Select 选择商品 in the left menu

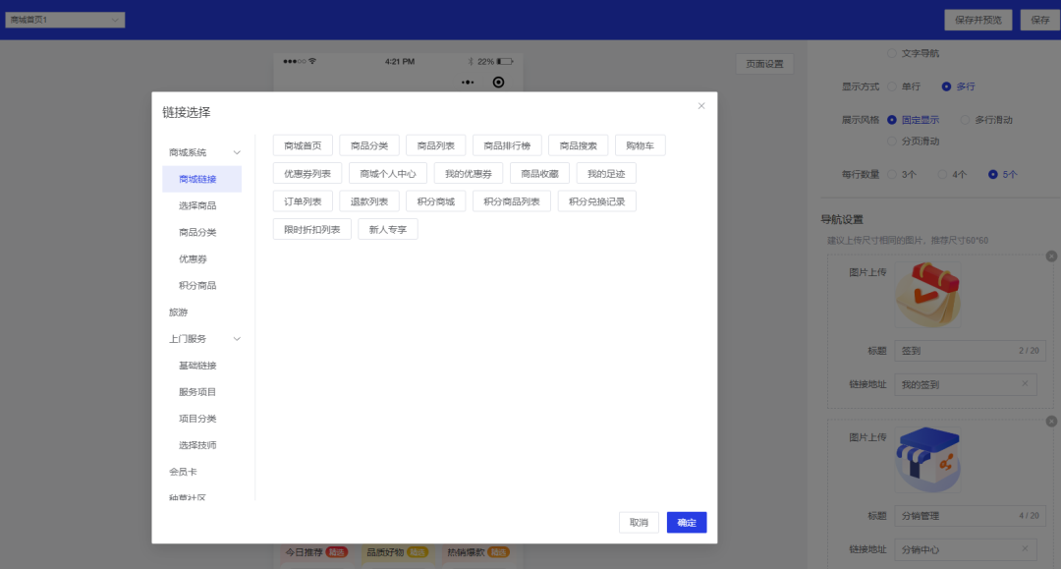click(197, 205)
